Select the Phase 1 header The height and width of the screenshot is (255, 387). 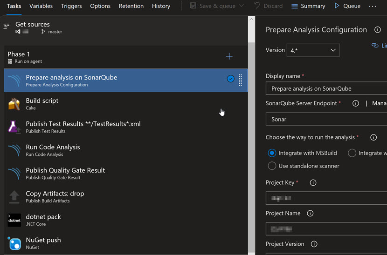(125, 57)
